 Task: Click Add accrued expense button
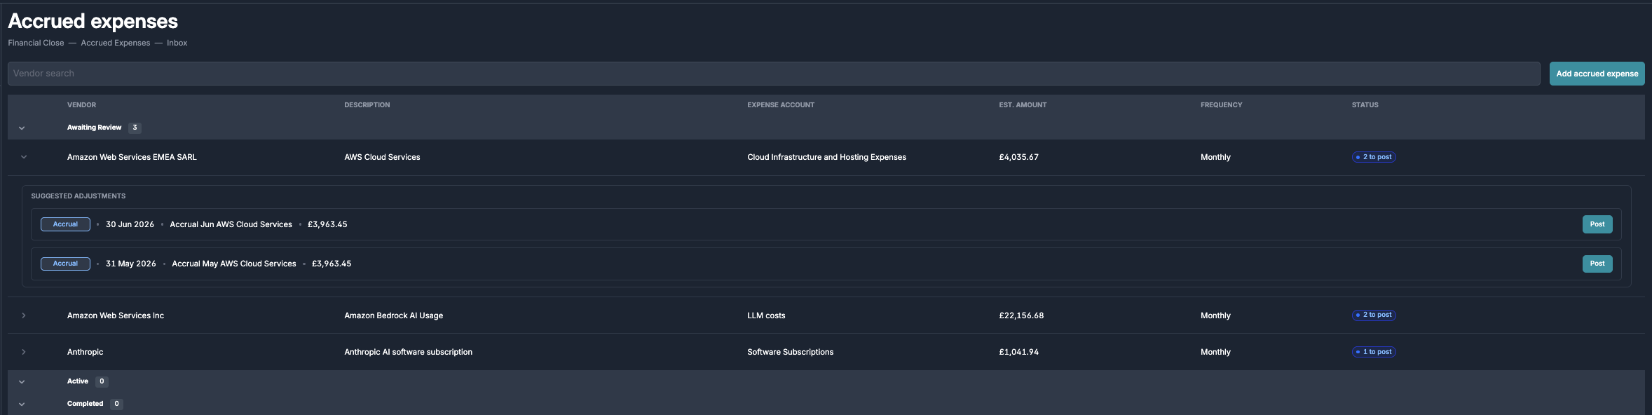(x=1597, y=74)
